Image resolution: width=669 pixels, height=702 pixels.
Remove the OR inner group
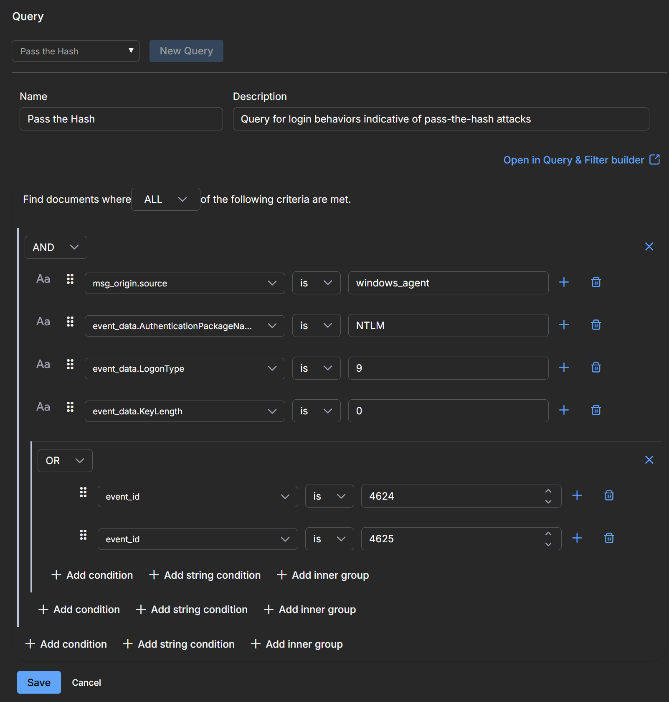coord(649,460)
